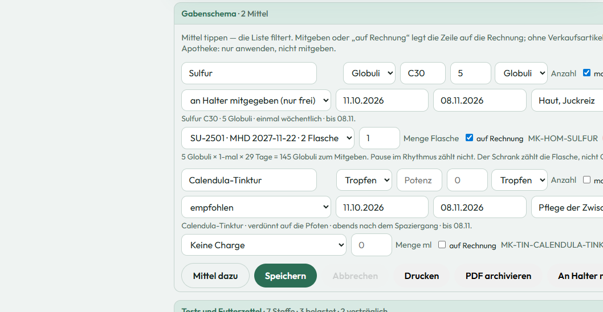Click the 'An Halter' button

pyautogui.click(x=575, y=276)
